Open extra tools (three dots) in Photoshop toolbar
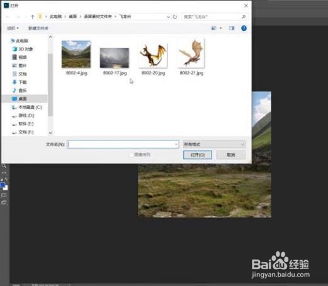This screenshot has height=286, width=328. [x=4, y=173]
